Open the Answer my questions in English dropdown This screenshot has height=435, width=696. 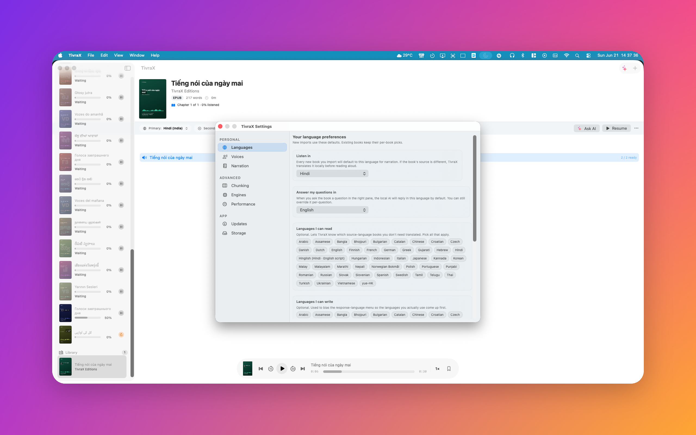point(332,210)
